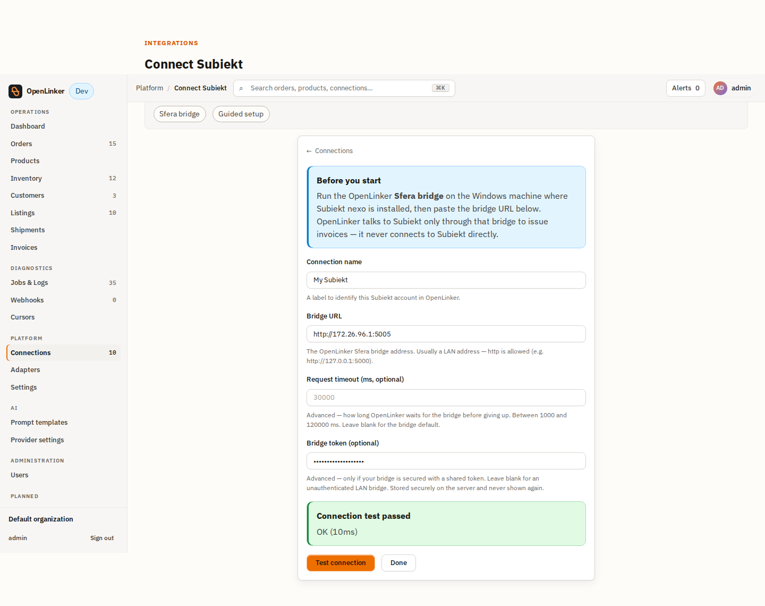
Task: Open Shipments page
Action: 64,230
